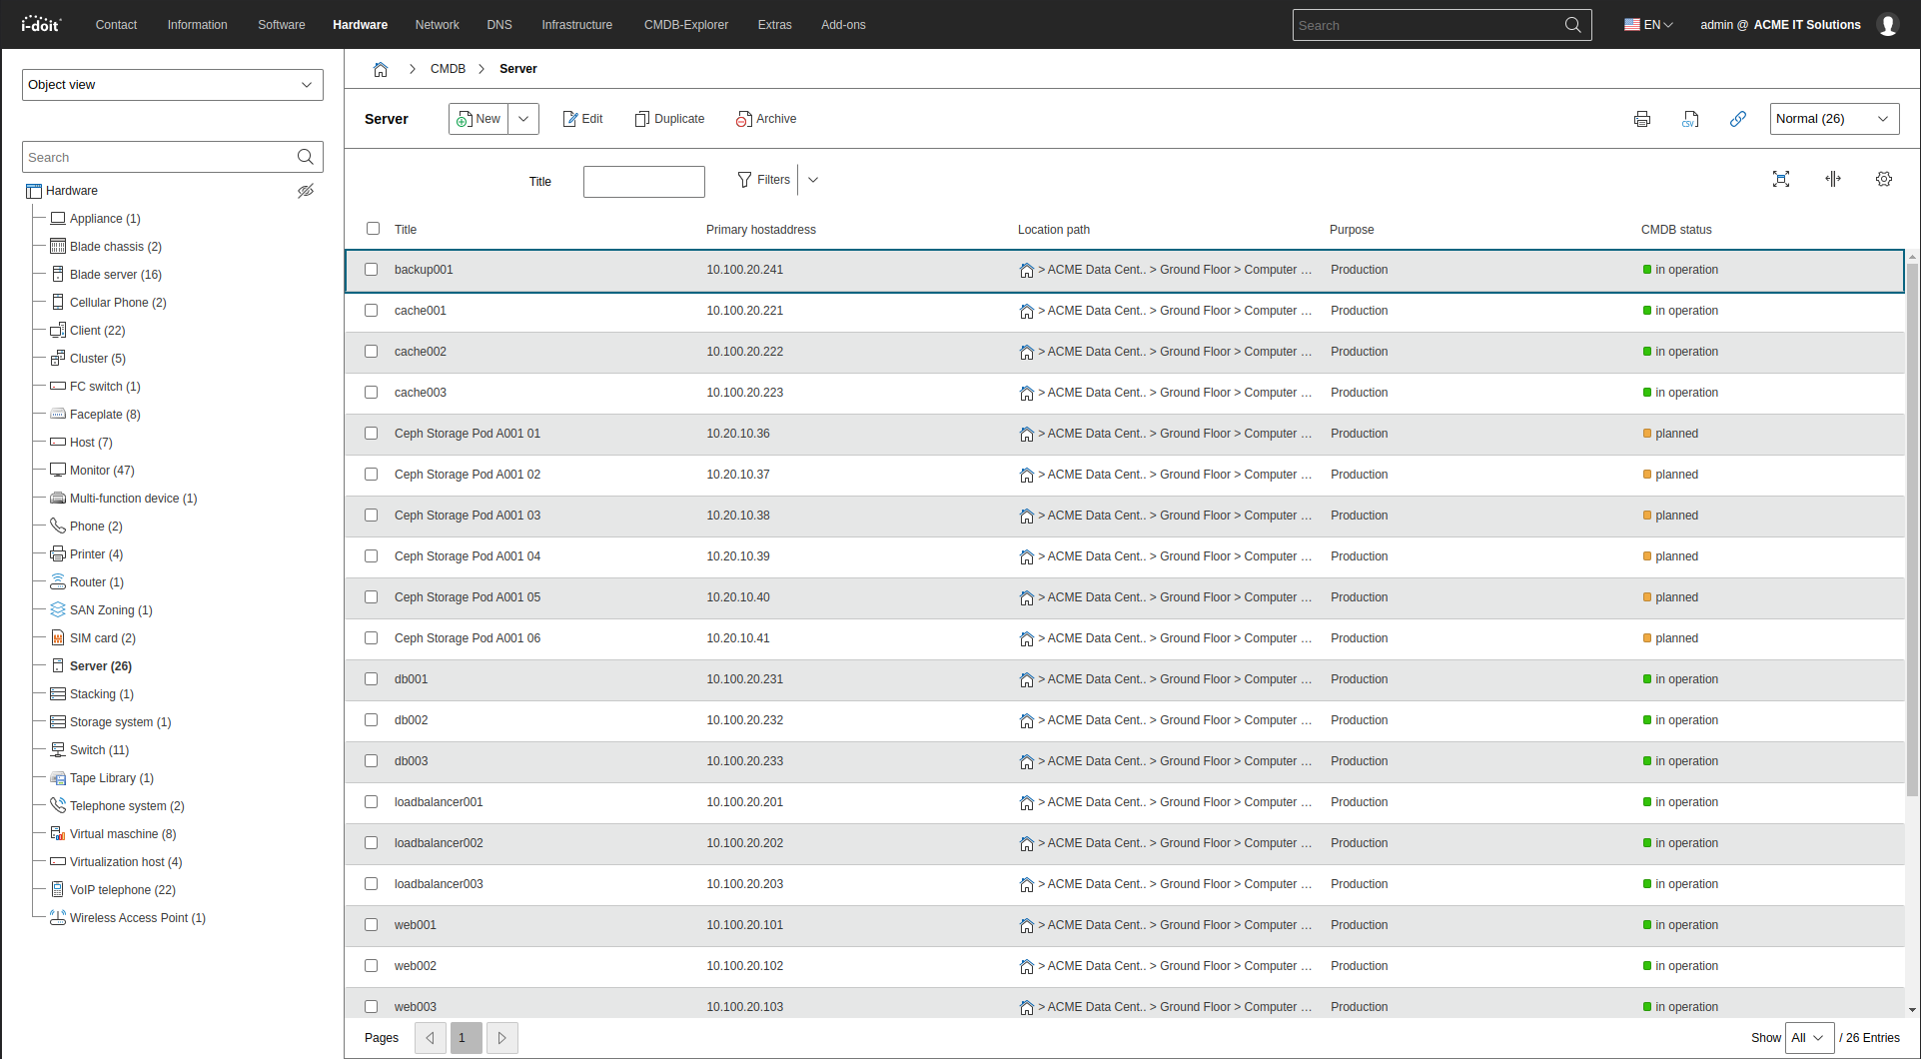
Task: Check the web002 row checkbox
Action: pyautogui.click(x=372, y=966)
